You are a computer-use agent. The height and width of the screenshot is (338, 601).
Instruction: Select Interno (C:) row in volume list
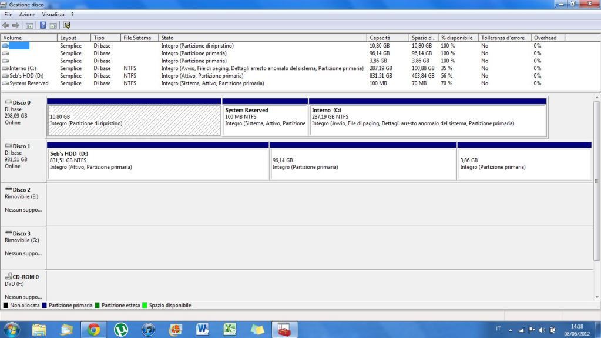22,68
